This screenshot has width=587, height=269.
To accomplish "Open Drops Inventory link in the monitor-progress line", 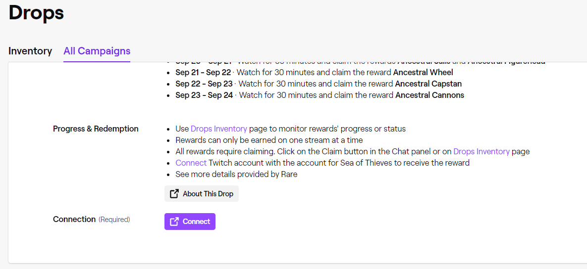I will [218, 129].
